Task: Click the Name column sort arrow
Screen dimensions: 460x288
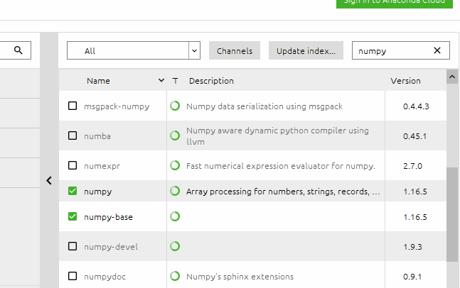Action: coord(161,80)
